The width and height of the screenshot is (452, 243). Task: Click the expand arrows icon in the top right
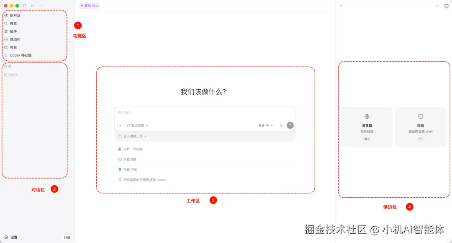click(x=438, y=6)
